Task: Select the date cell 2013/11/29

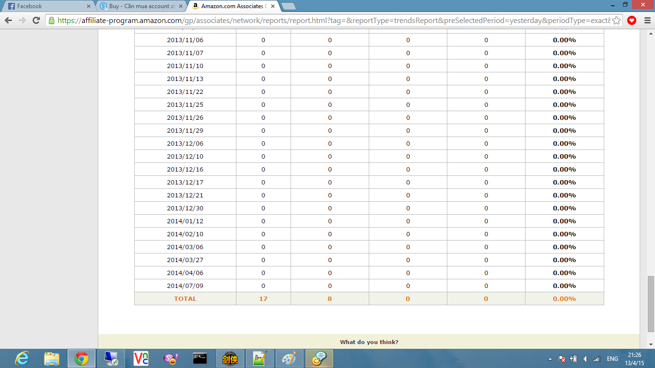Action: coord(185,130)
